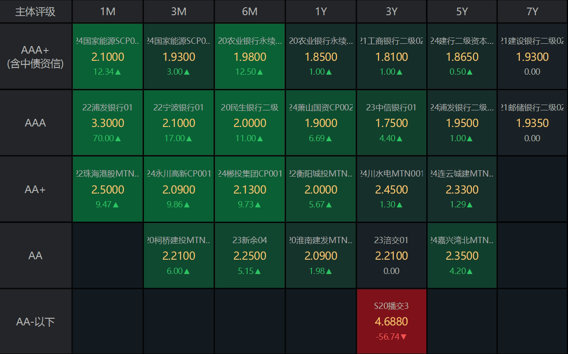Click the 24永川高新CP001 bond cell
Image resolution: width=568 pixels, height=354 pixels.
point(179,189)
